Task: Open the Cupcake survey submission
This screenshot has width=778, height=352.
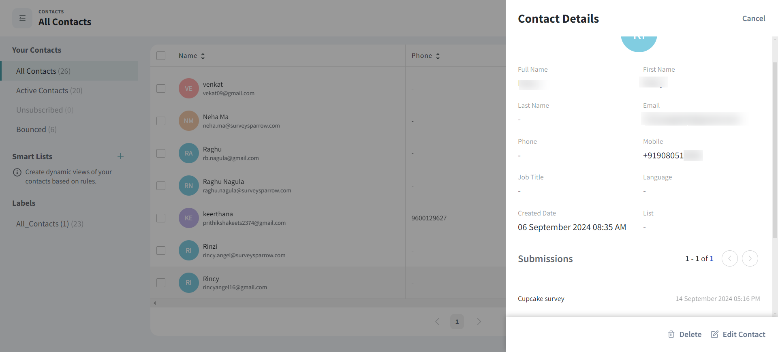Action: [x=541, y=299]
